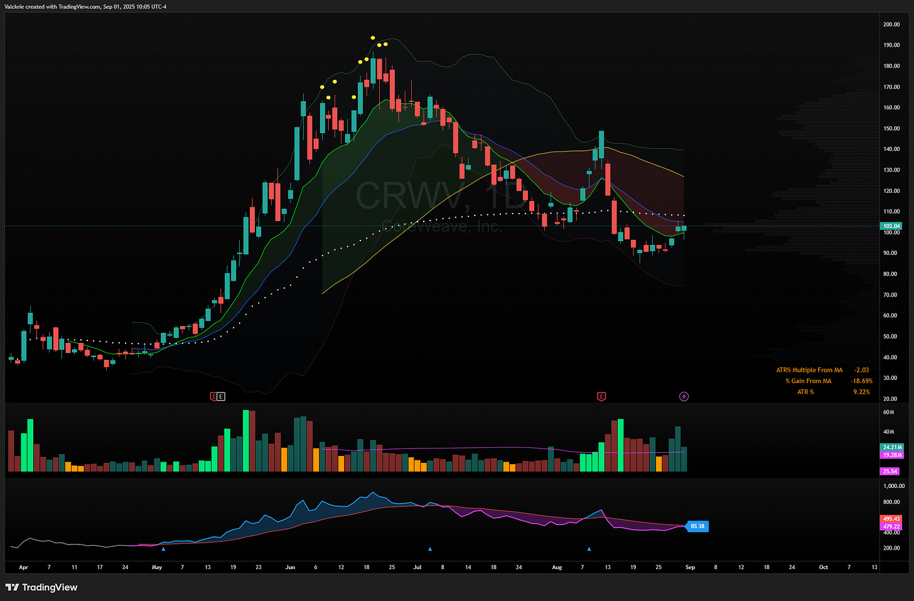Click the May label on time axis
The height and width of the screenshot is (601, 914).
click(x=157, y=567)
